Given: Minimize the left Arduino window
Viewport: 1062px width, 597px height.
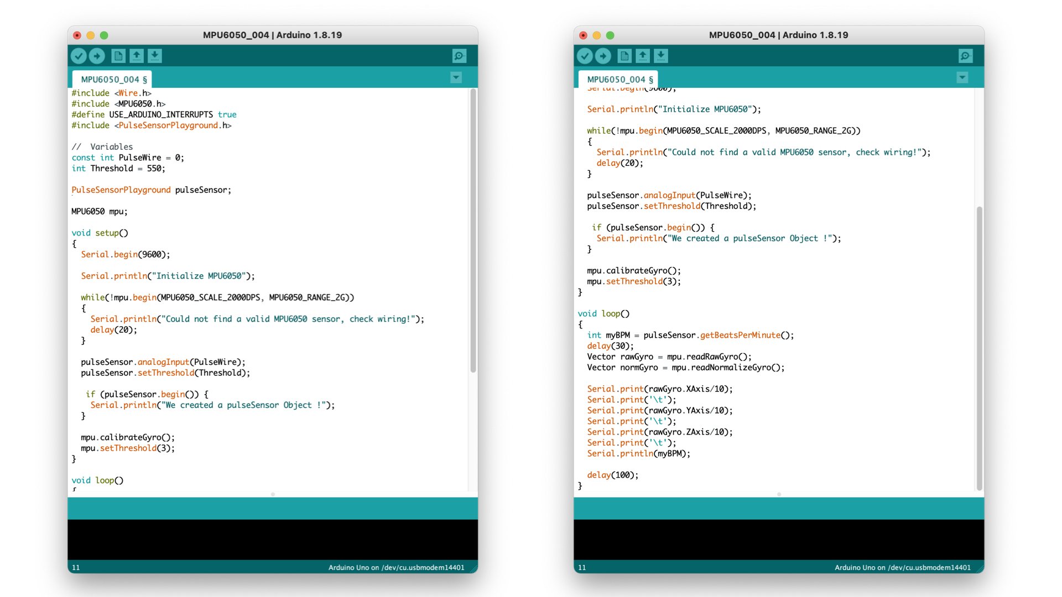Looking at the screenshot, I should pyautogui.click(x=91, y=35).
